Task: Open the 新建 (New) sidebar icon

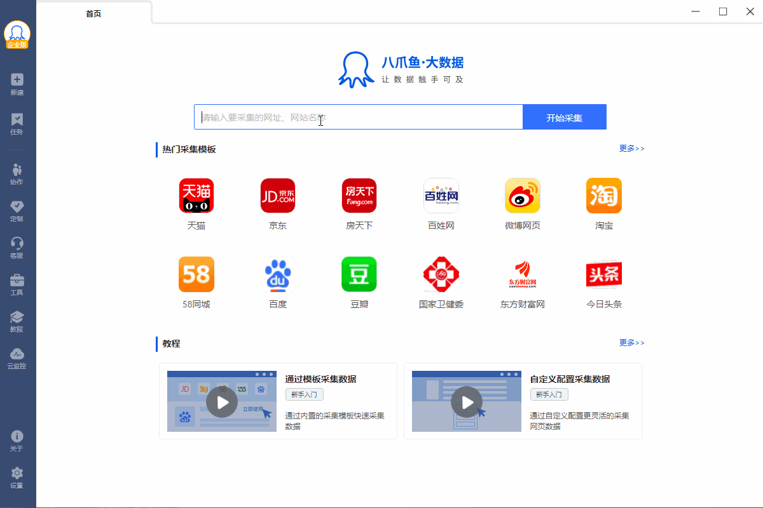Action: point(17,80)
